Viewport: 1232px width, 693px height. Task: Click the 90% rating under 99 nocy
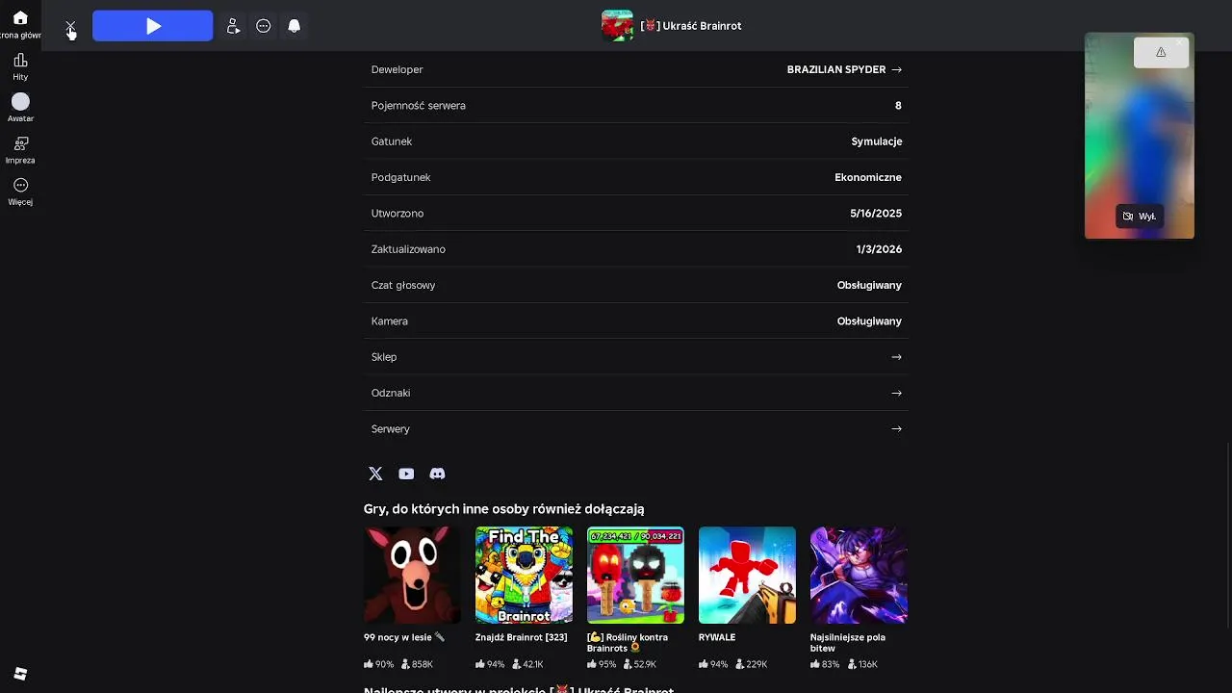tap(379, 664)
